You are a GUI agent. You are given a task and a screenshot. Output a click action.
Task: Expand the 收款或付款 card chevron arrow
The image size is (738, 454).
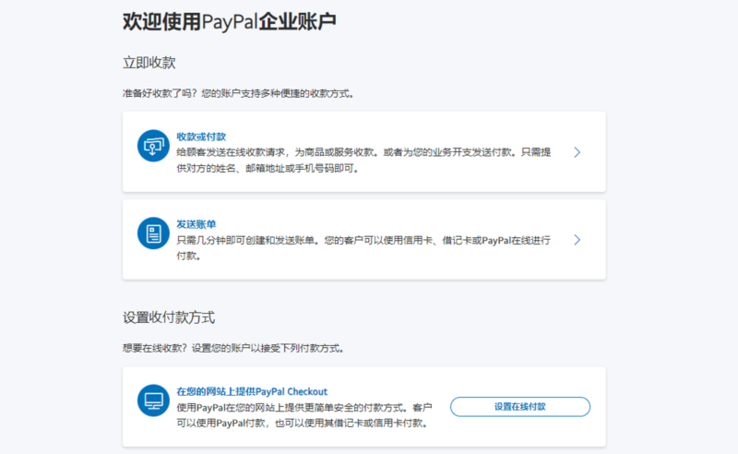[x=577, y=152]
